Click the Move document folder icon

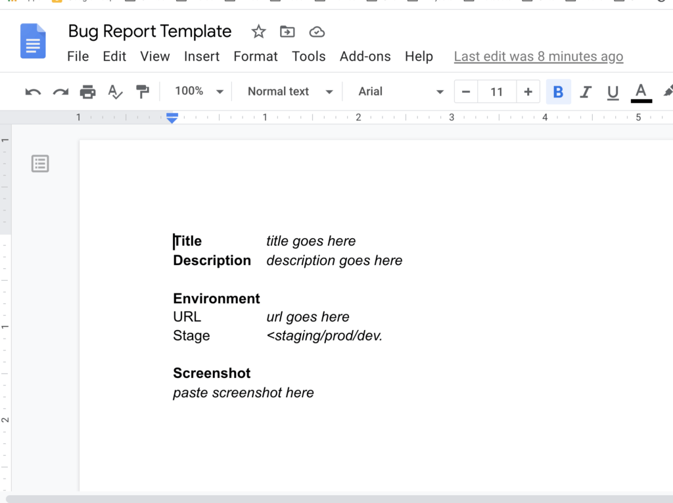pyautogui.click(x=287, y=31)
